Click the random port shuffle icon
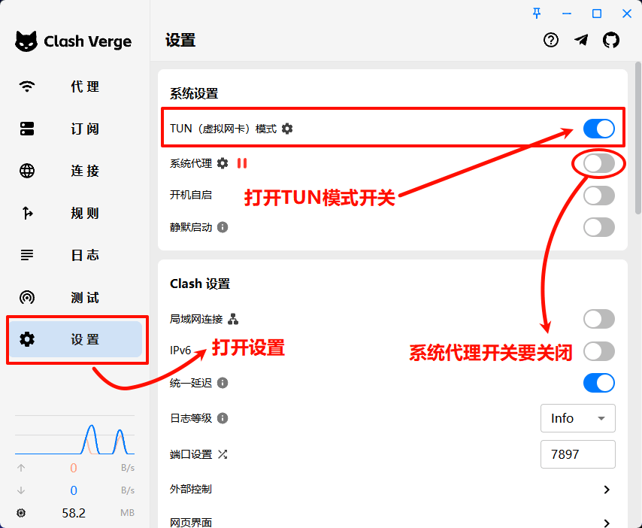Viewport: 642px width, 528px height. pos(223,454)
